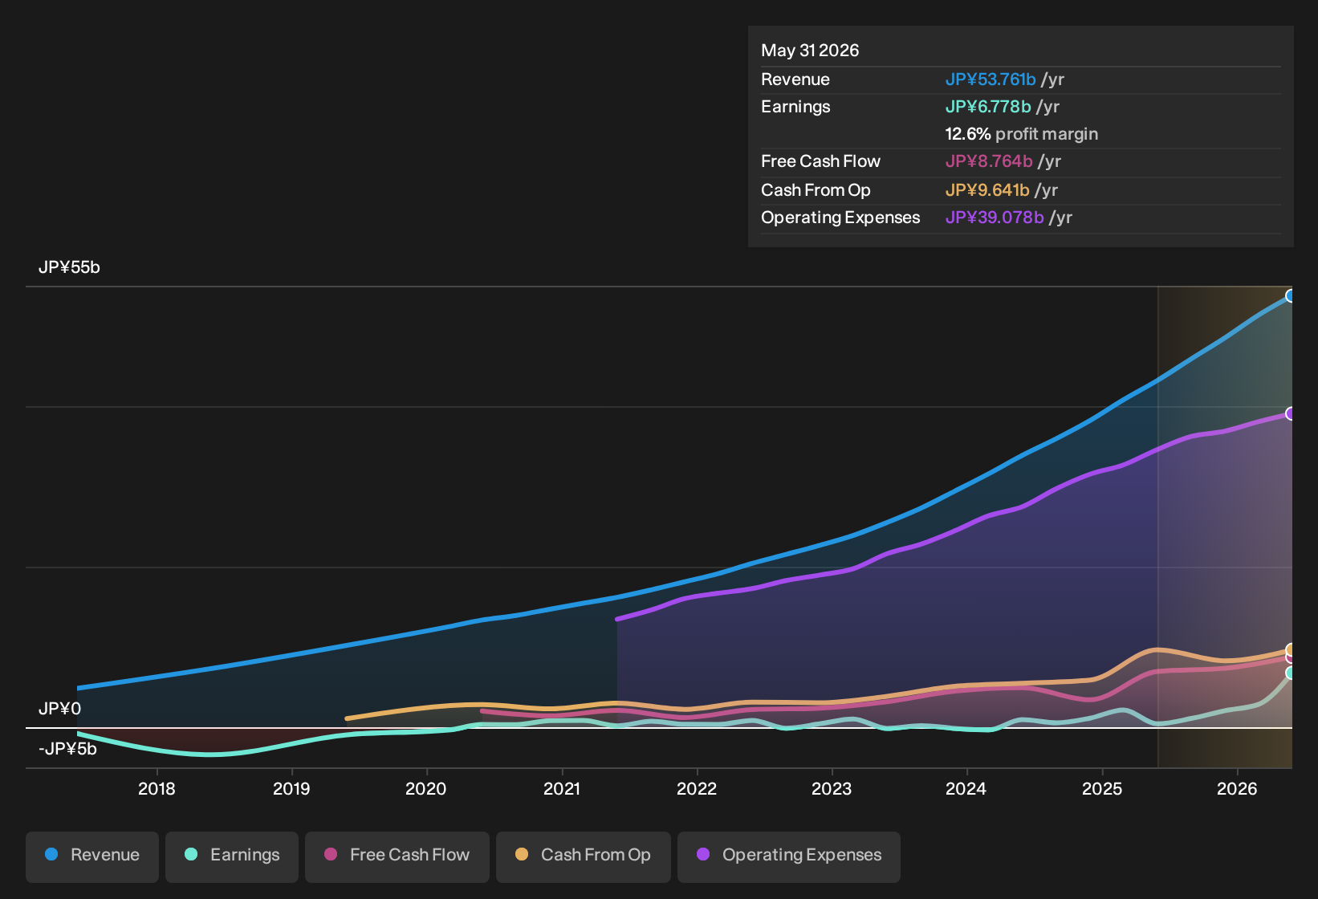Click the -JP¥5b y-axis label
This screenshot has height=899, width=1318.
click(x=67, y=749)
